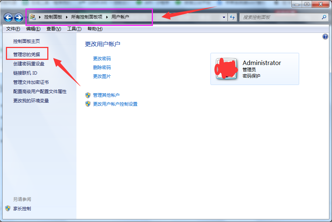Screen dimensions: 332x222
Task: Open Help with the blue question mark
Action: (x=325, y=37)
